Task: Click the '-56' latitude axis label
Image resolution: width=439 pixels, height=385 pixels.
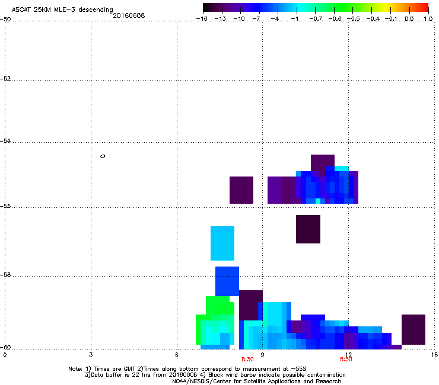Action: (x=5, y=206)
